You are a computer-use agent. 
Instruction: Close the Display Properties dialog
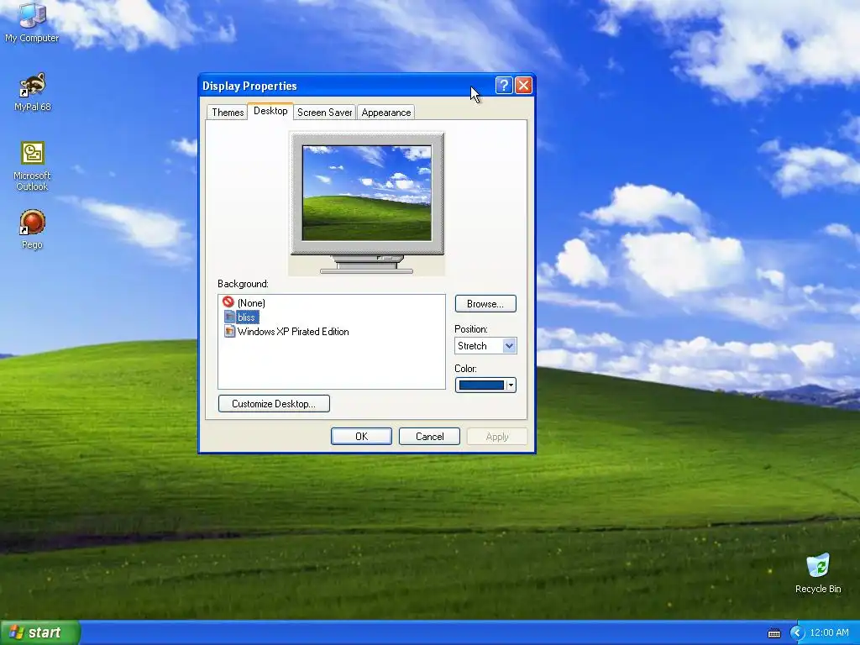coord(524,86)
